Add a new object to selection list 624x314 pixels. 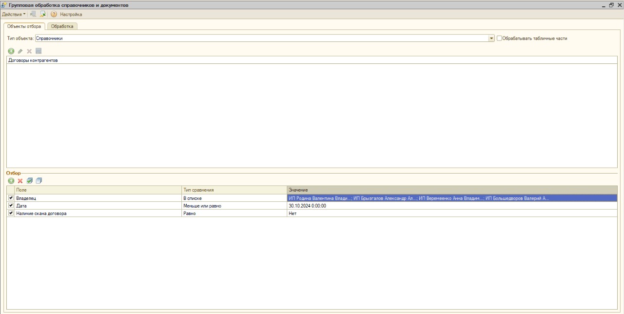(x=11, y=51)
